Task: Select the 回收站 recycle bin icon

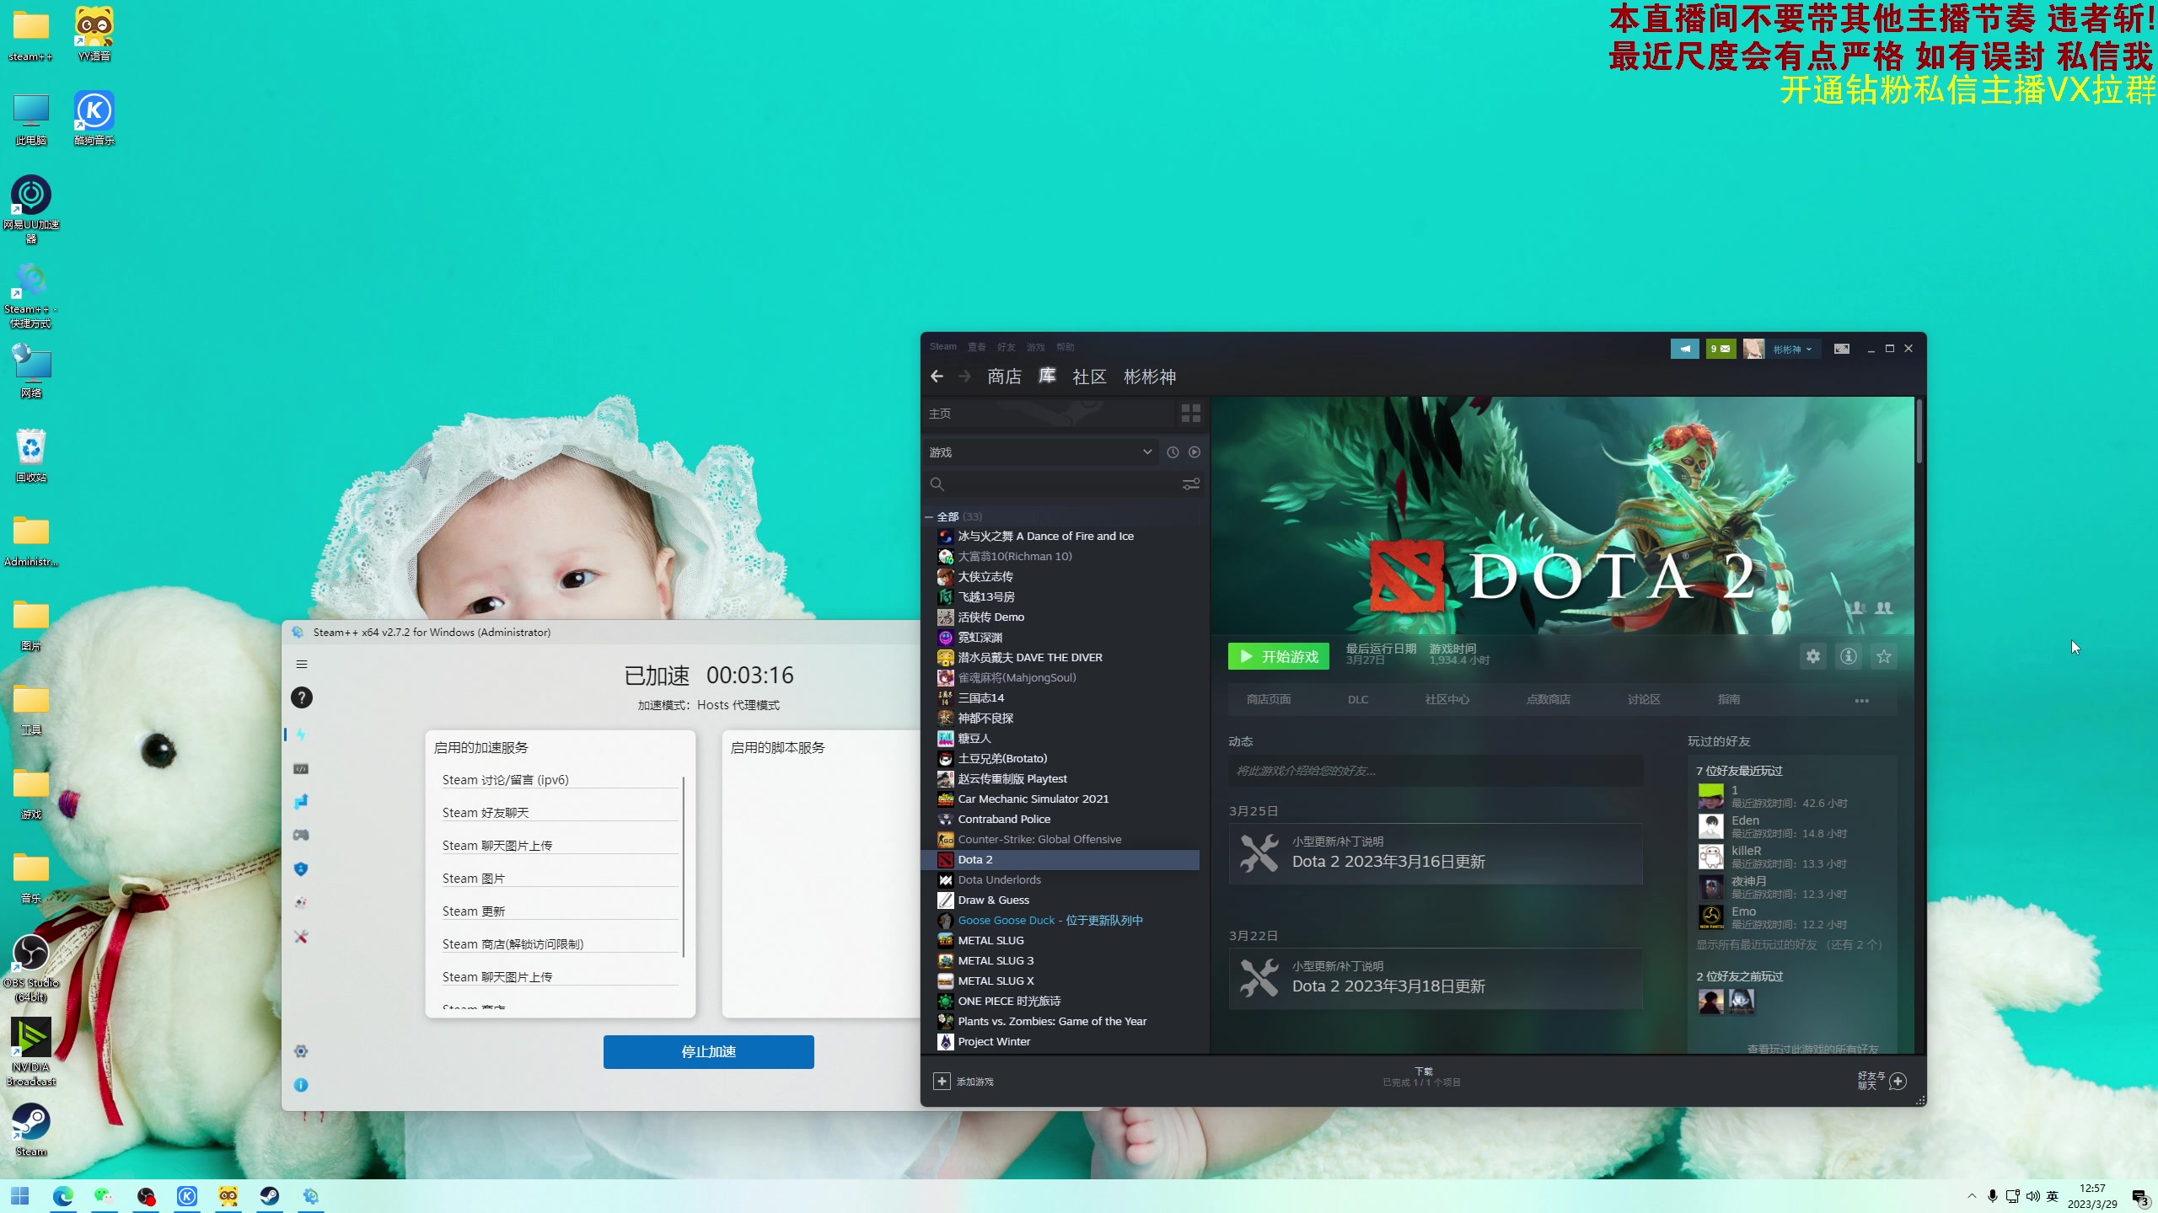Action: point(31,455)
